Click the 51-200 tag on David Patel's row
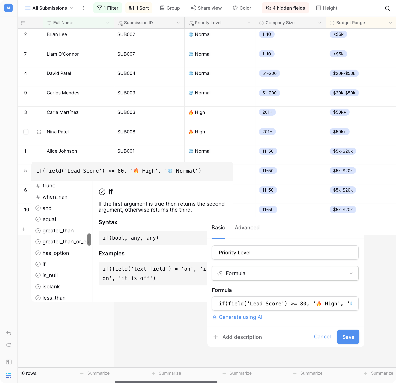This screenshot has width=396, height=383. tap(269, 73)
